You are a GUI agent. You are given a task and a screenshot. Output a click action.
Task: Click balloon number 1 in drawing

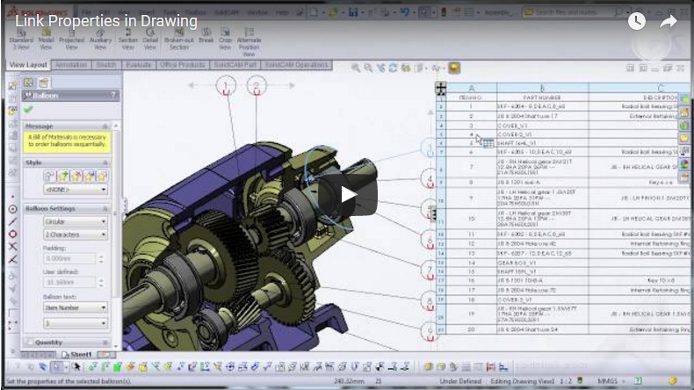[x=226, y=85]
